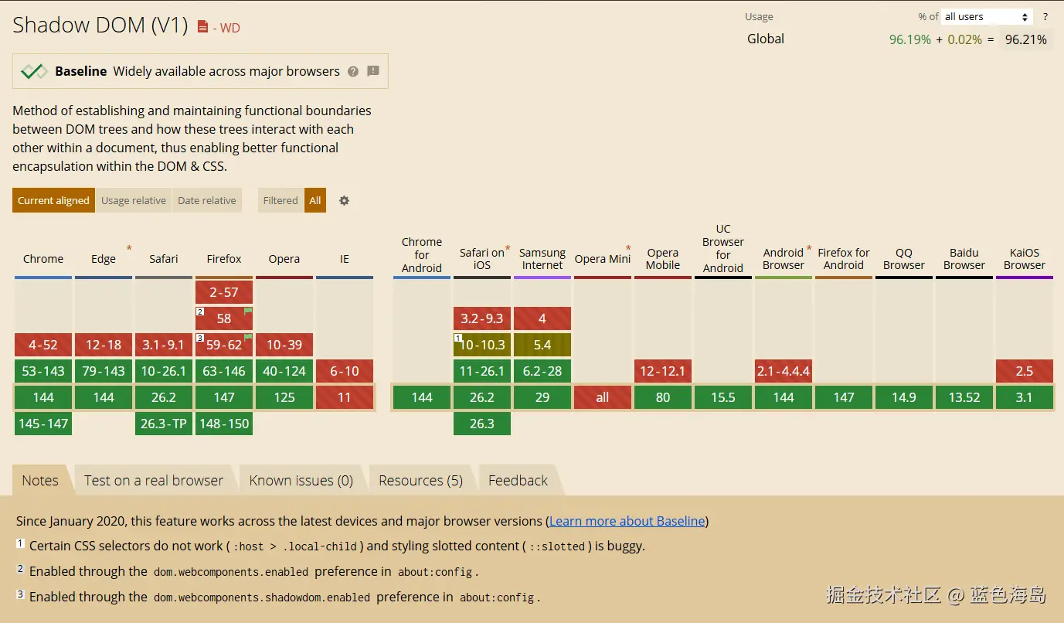Click Safari on iOS 26.3 cell
1064x623 pixels.
click(482, 424)
